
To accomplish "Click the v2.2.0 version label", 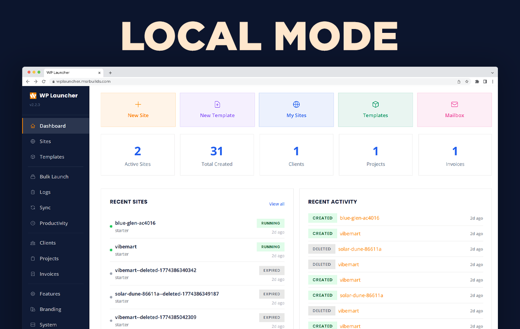I will pos(35,105).
